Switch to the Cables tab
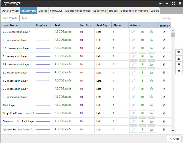 click(43, 11)
